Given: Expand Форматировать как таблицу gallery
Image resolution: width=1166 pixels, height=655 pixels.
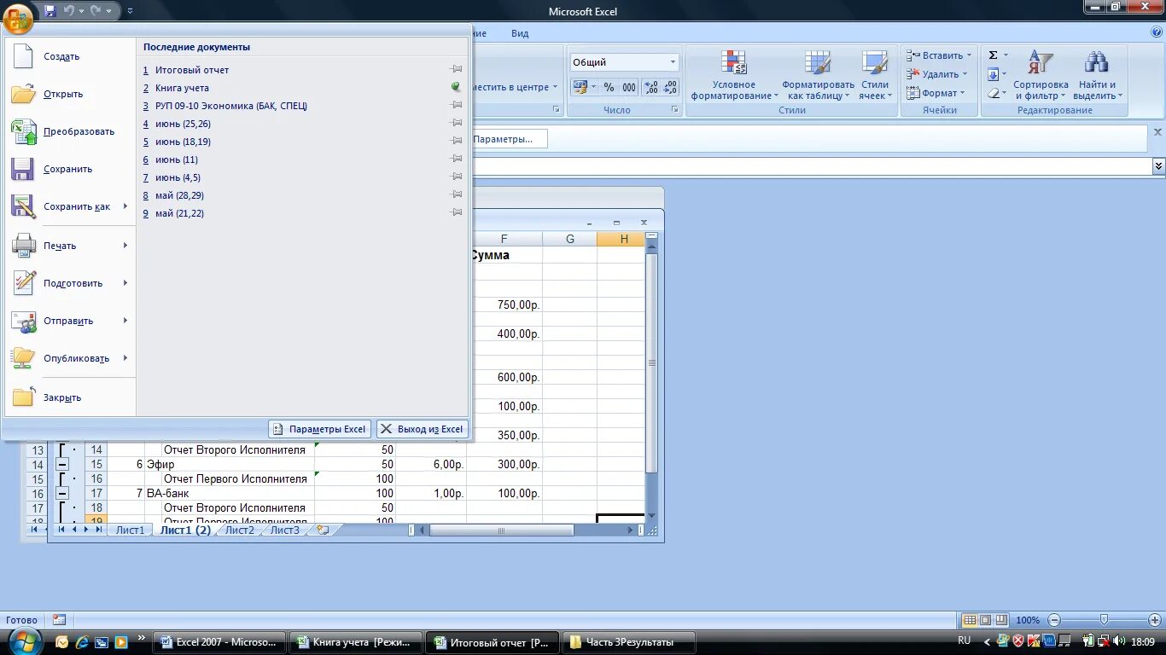Looking at the screenshot, I should point(818,75).
